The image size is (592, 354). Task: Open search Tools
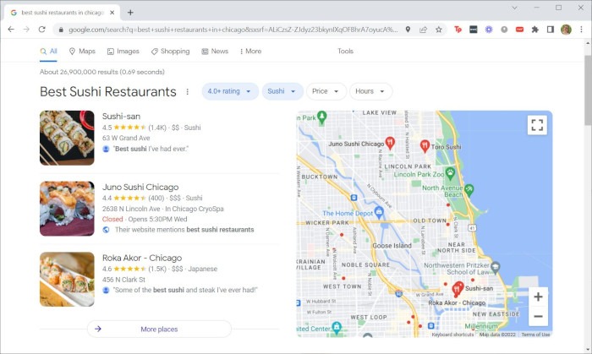click(x=345, y=52)
